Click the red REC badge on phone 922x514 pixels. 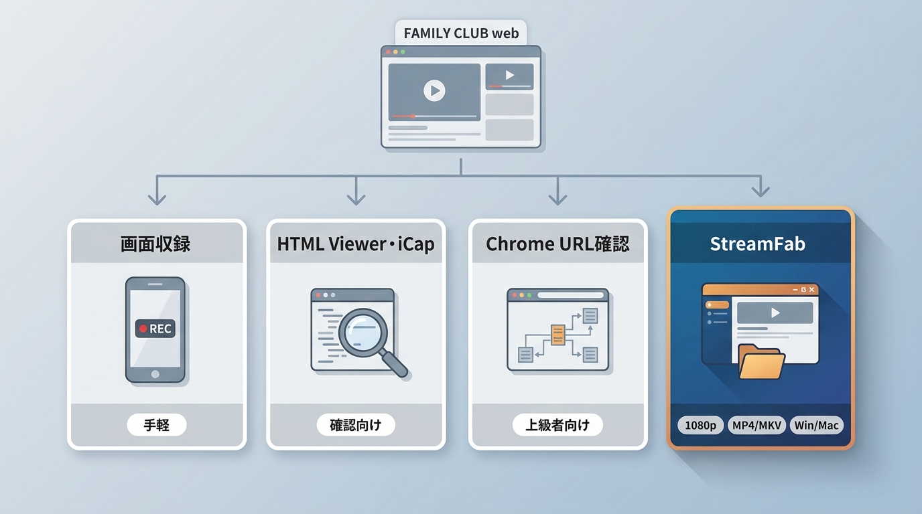155,329
